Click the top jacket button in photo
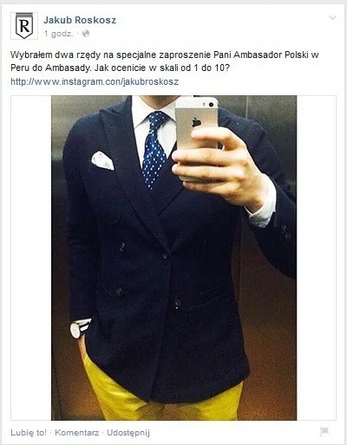The height and width of the screenshot is (445, 347). pyautogui.click(x=121, y=246)
